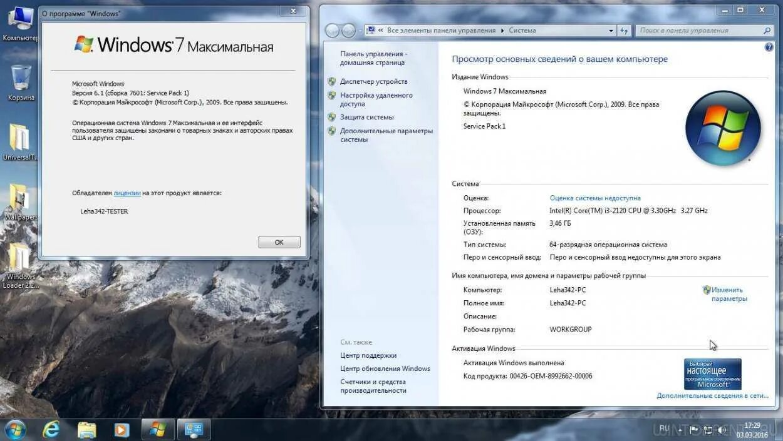Open the UniversalT... folder on desktop
The image size is (783, 441).
[20, 143]
